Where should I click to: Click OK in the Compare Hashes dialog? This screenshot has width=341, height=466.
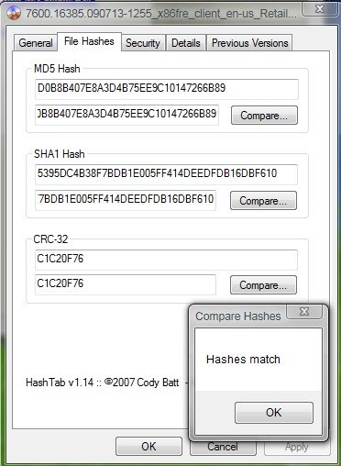click(274, 413)
